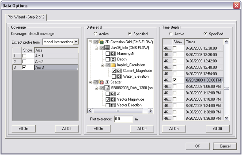242x155 pixels.
Task: Click the dataset tree scroll left arrow
Action: click(x=90, y=111)
